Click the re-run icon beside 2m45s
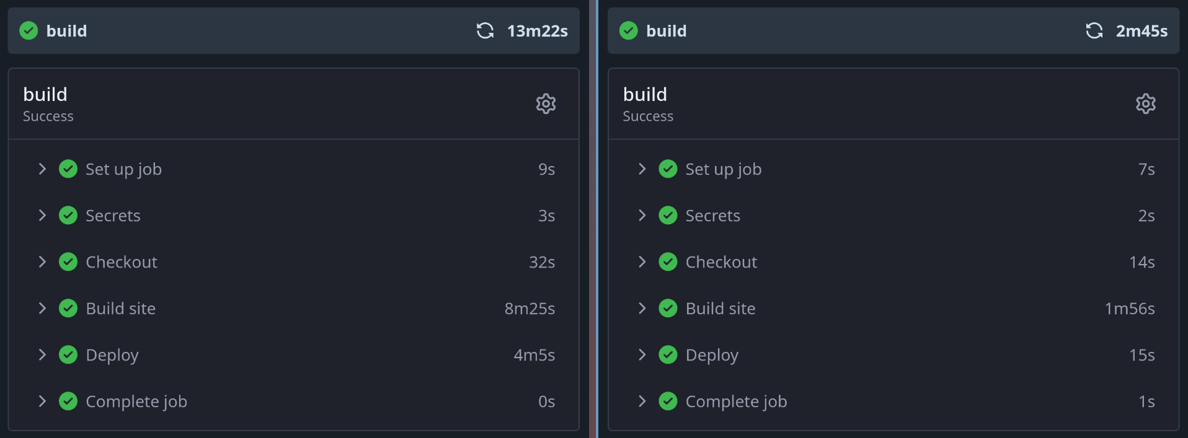Screen dimensions: 1188x438 tap(1094, 31)
